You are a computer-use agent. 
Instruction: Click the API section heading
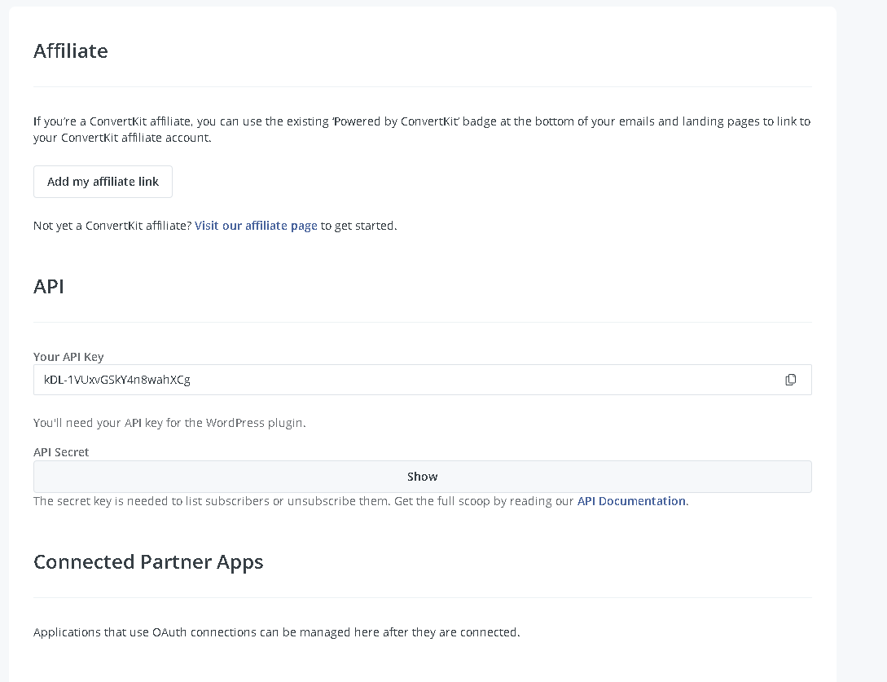pyautogui.click(x=49, y=286)
